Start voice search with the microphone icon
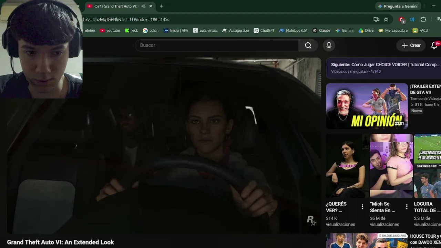 click(329, 45)
